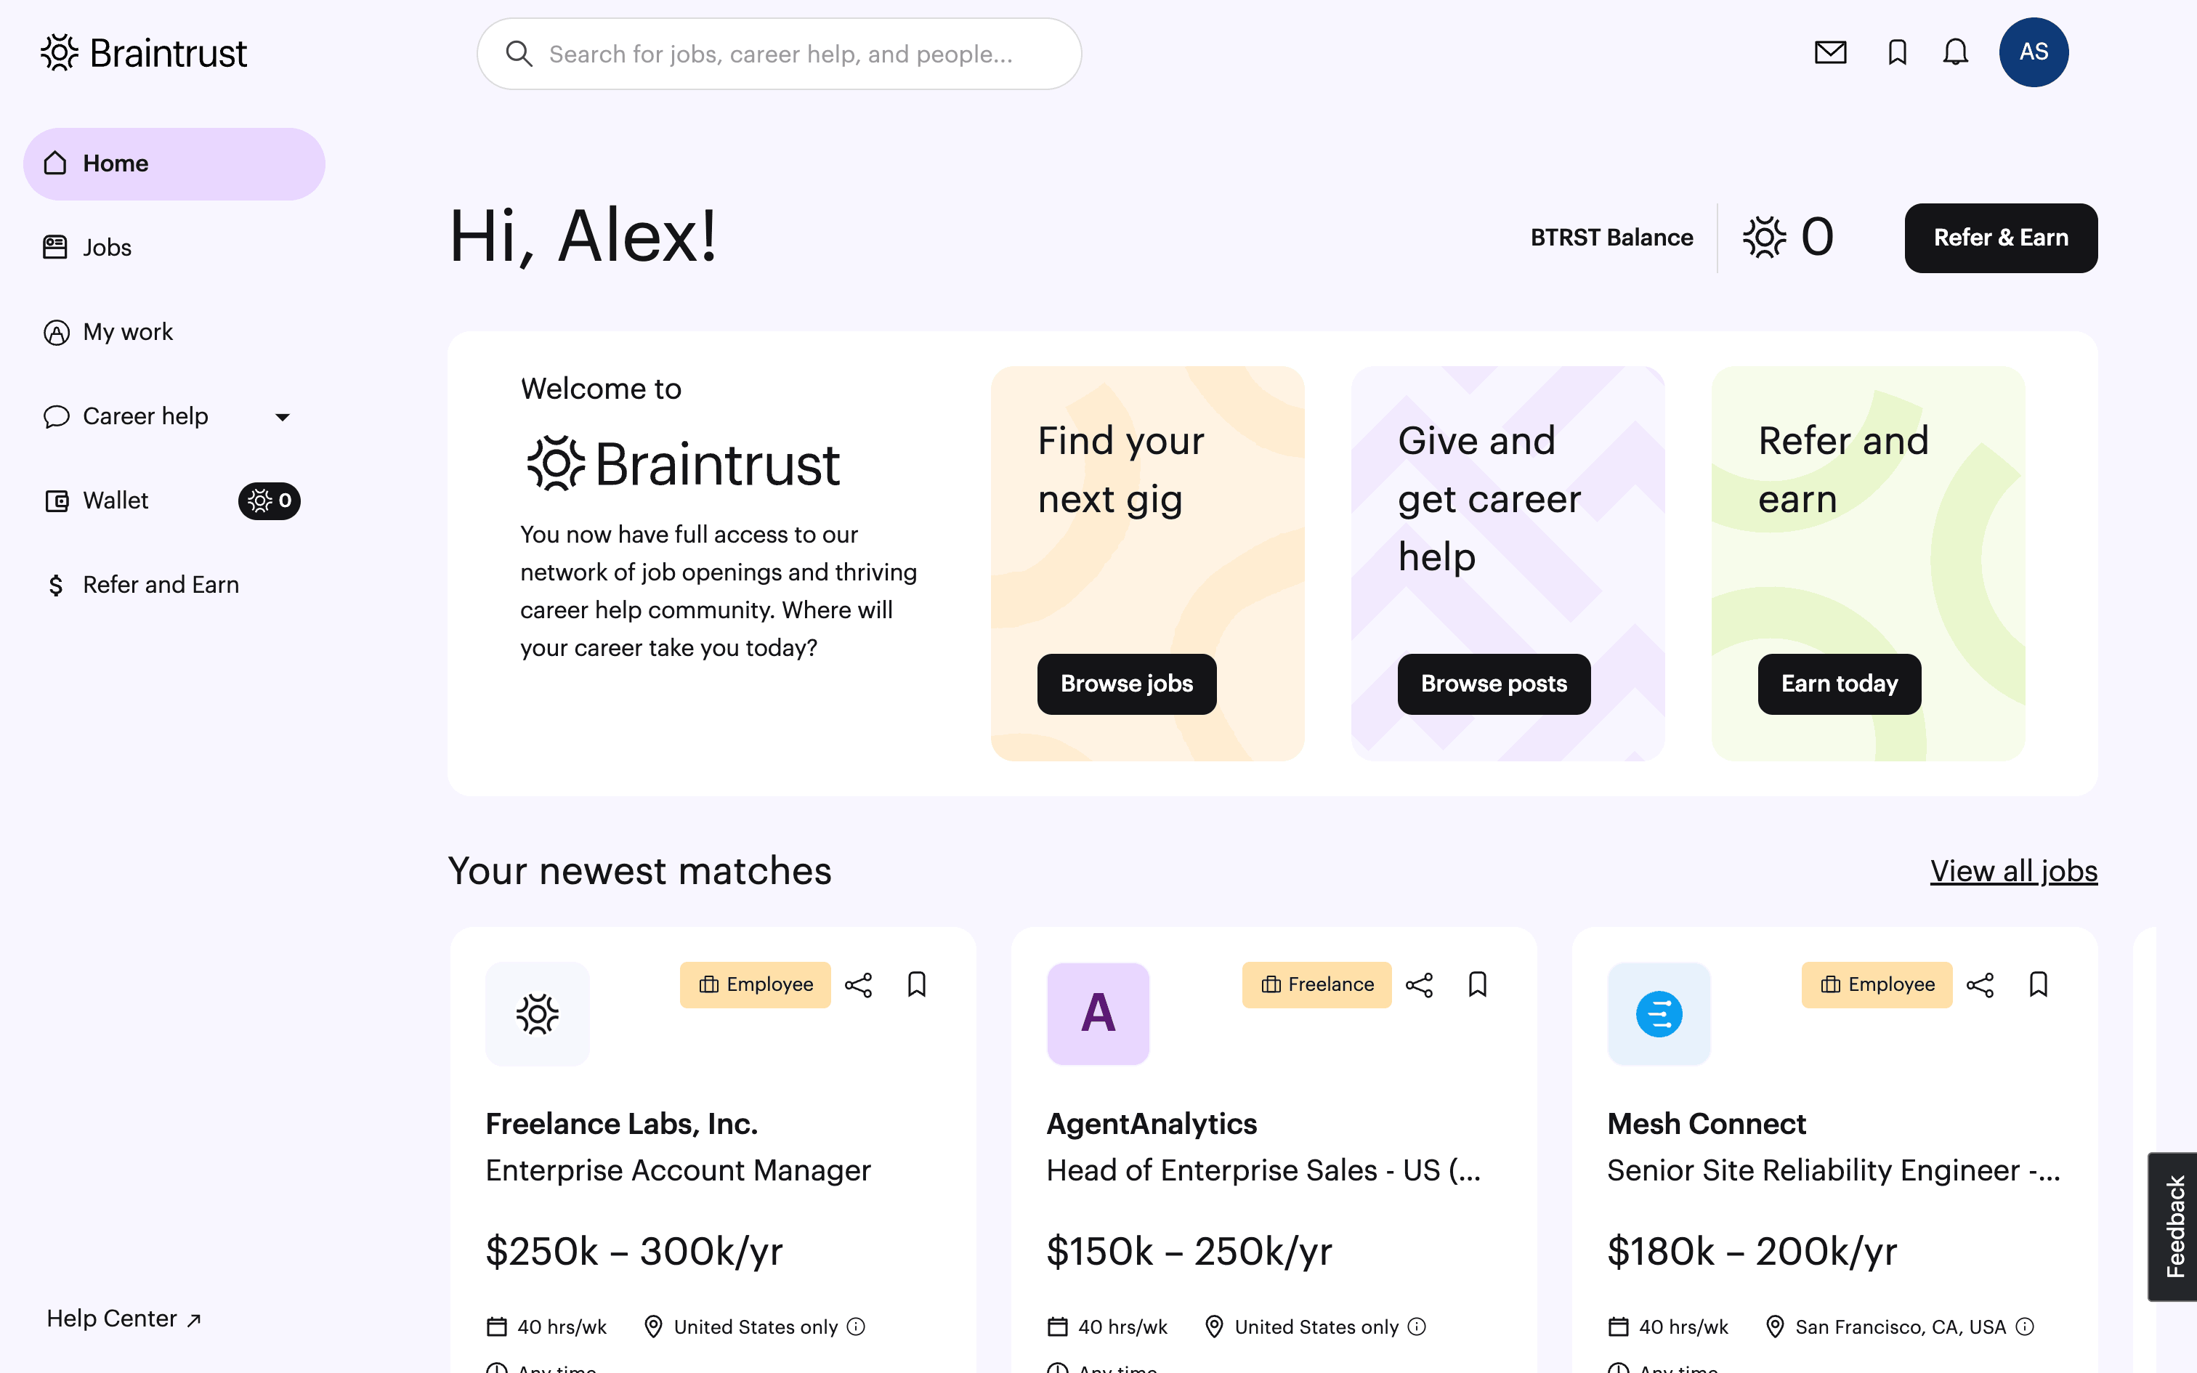Open My work in the sidebar

click(127, 333)
